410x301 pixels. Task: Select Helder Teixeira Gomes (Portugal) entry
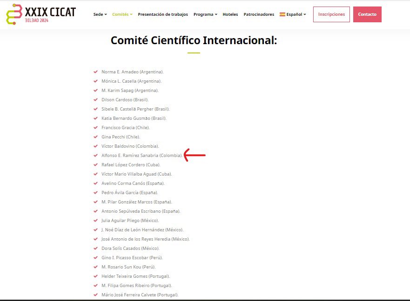136,276
